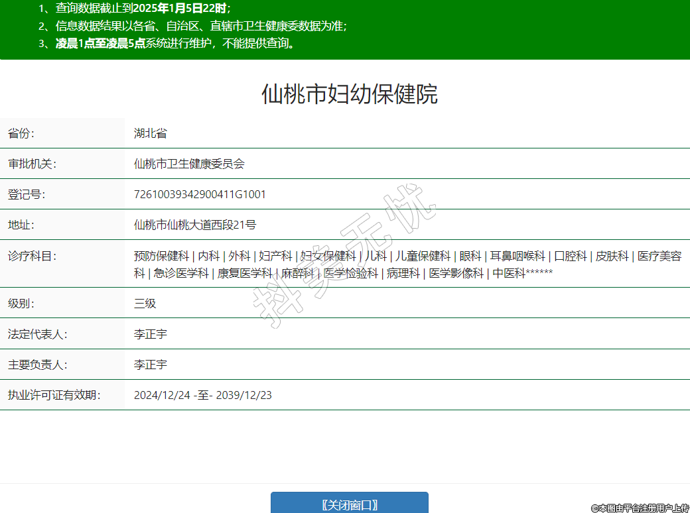Click the registration number 7261003934 2900411G1001

point(200,194)
